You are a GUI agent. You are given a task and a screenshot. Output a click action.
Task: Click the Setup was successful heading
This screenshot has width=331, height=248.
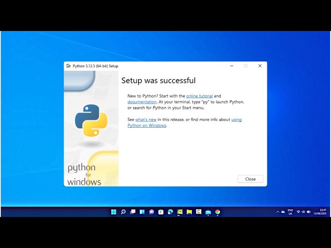158,81
